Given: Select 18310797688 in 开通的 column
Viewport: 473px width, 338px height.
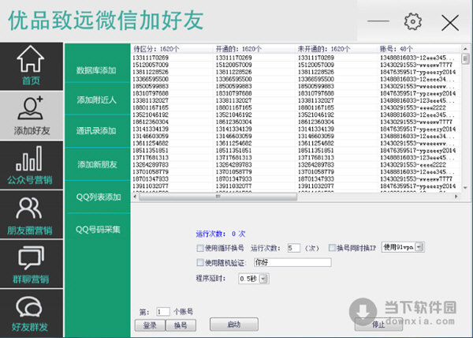Looking at the screenshot, I should coord(234,93).
